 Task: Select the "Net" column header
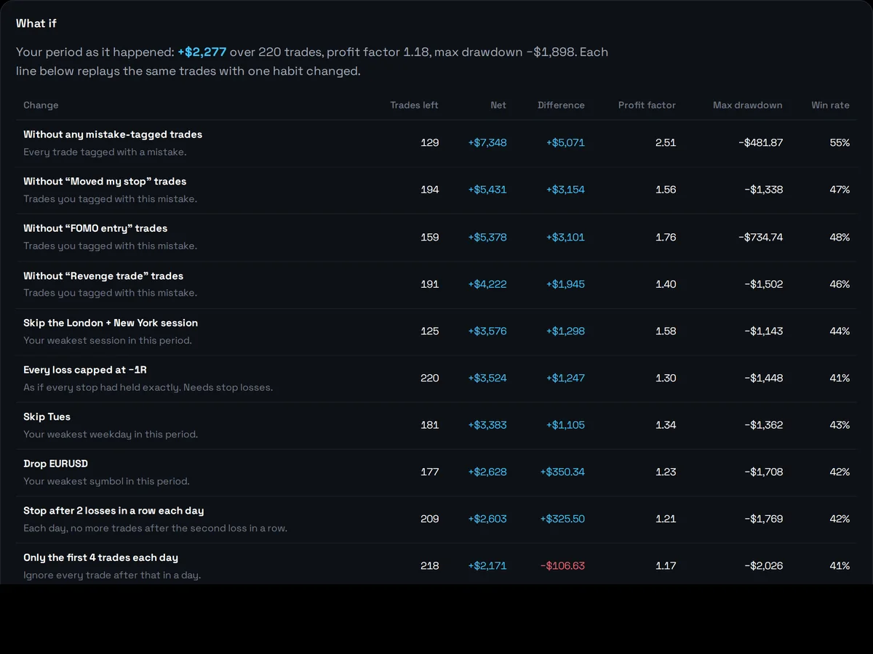click(498, 105)
